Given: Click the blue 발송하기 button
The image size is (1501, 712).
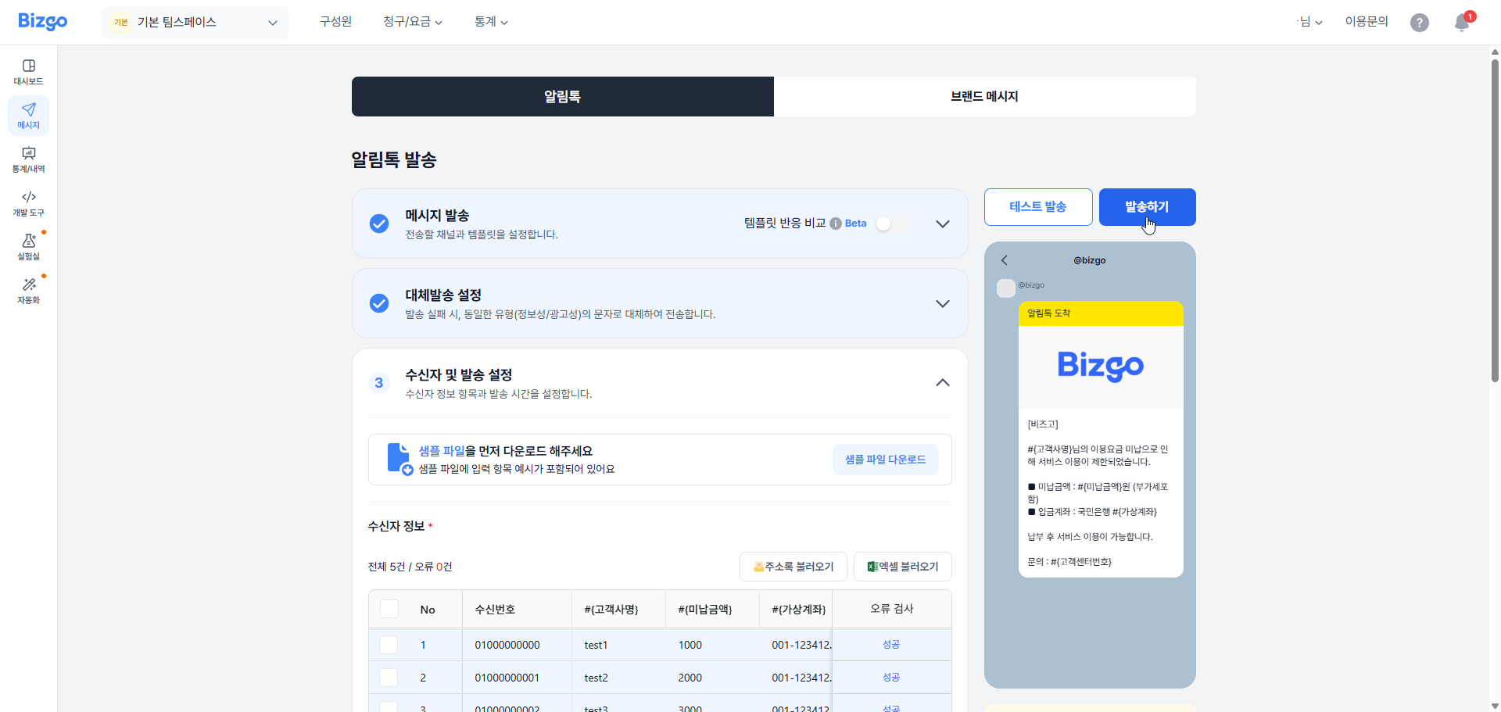Looking at the screenshot, I should pyautogui.click(x=1146, y=206).
